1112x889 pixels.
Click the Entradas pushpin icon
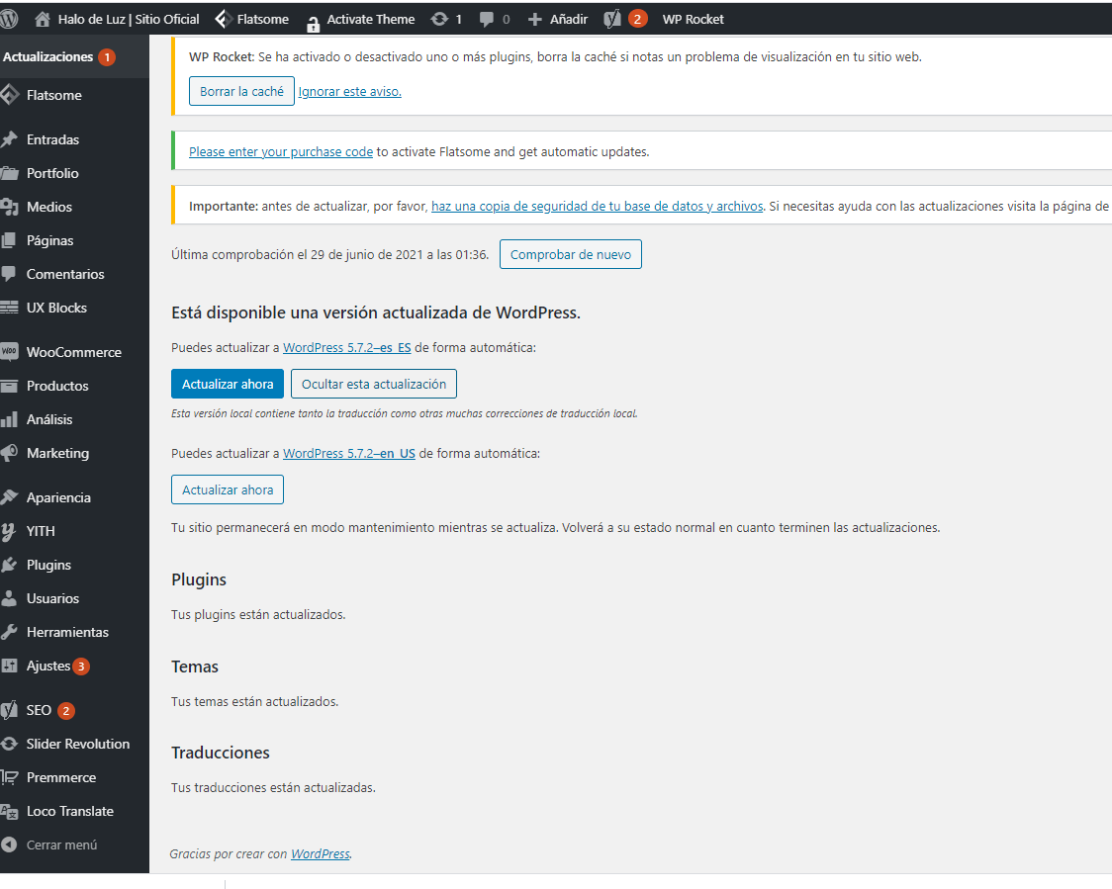(x=9, y=139)
